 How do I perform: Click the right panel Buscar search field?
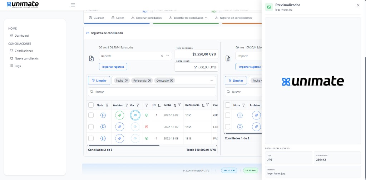pyautogui.click(x=243, y=92)
